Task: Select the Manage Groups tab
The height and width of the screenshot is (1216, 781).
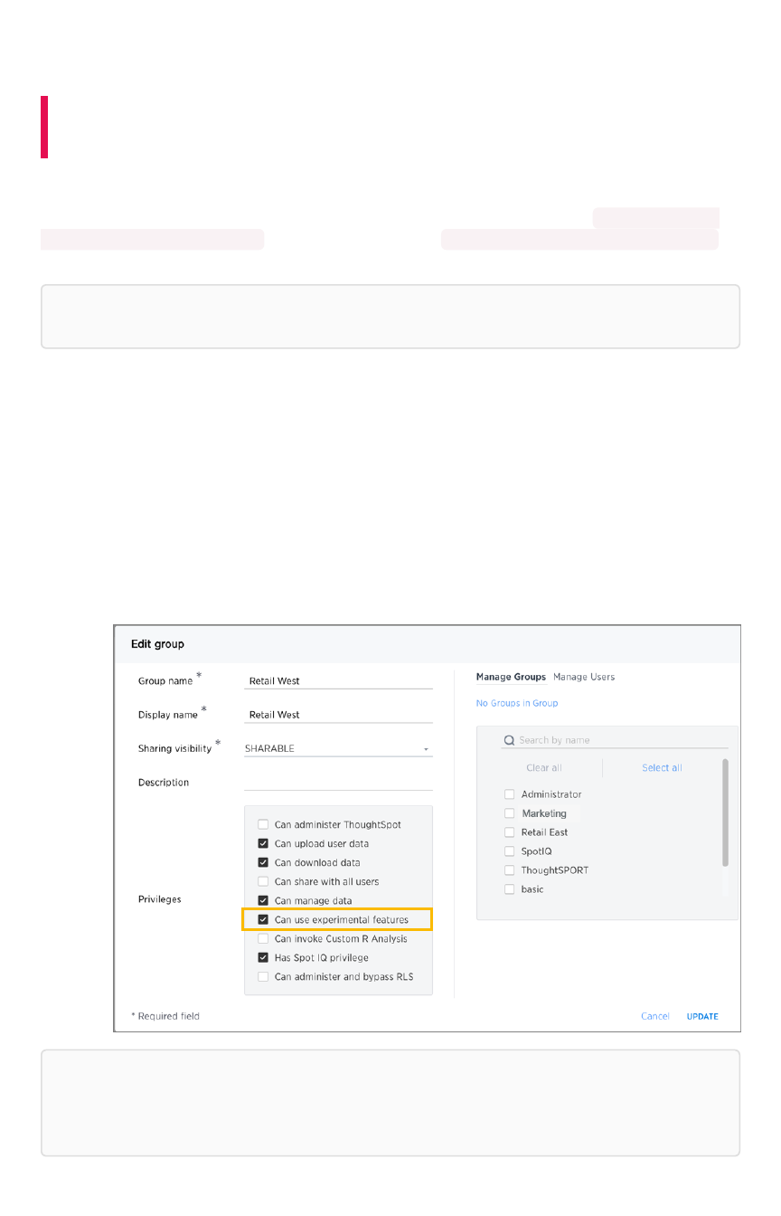Action: click(x=511, y=677)
